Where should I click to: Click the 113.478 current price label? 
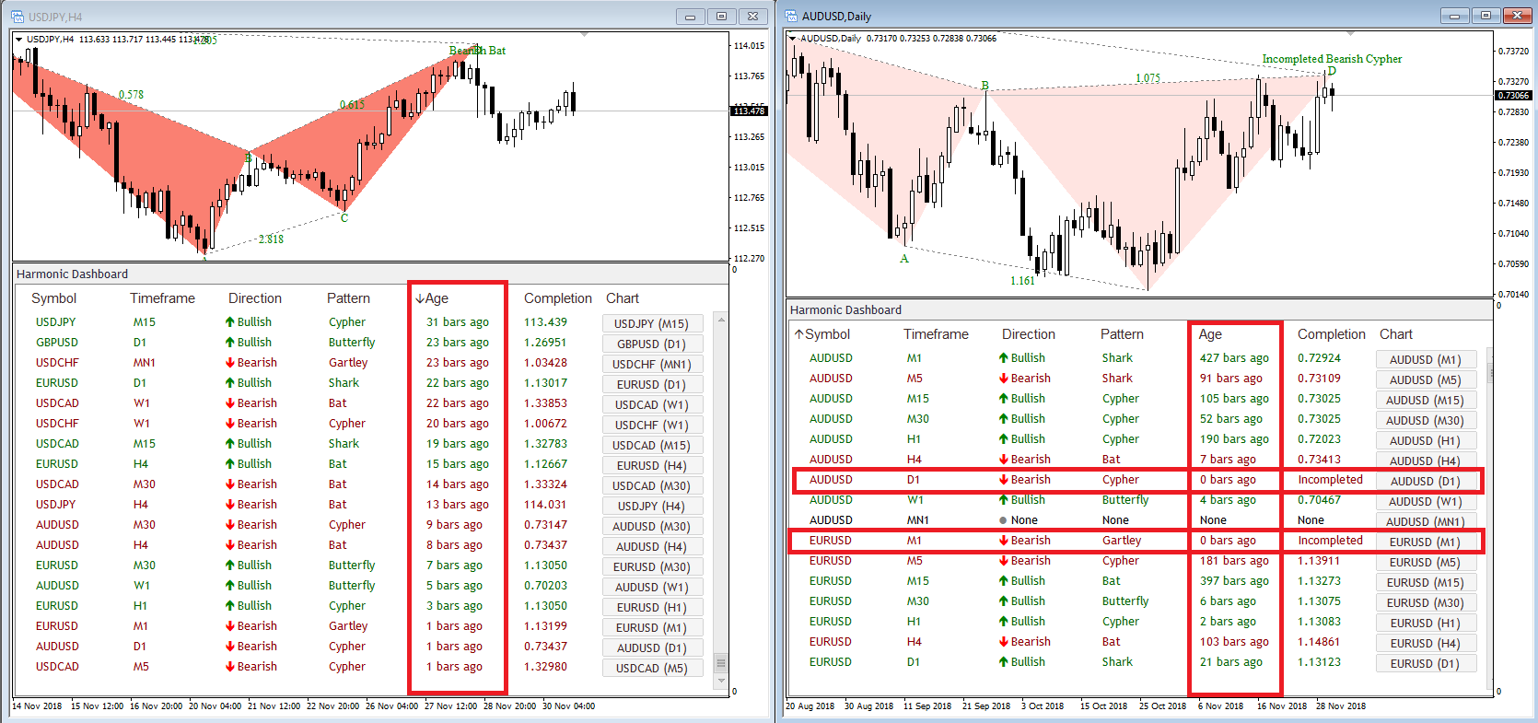click(x=749, y=111)
